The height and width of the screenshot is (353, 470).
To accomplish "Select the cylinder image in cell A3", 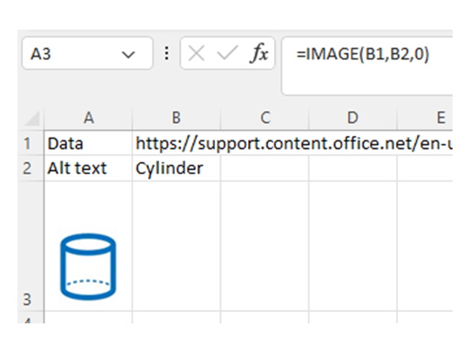I will (88, 267).
